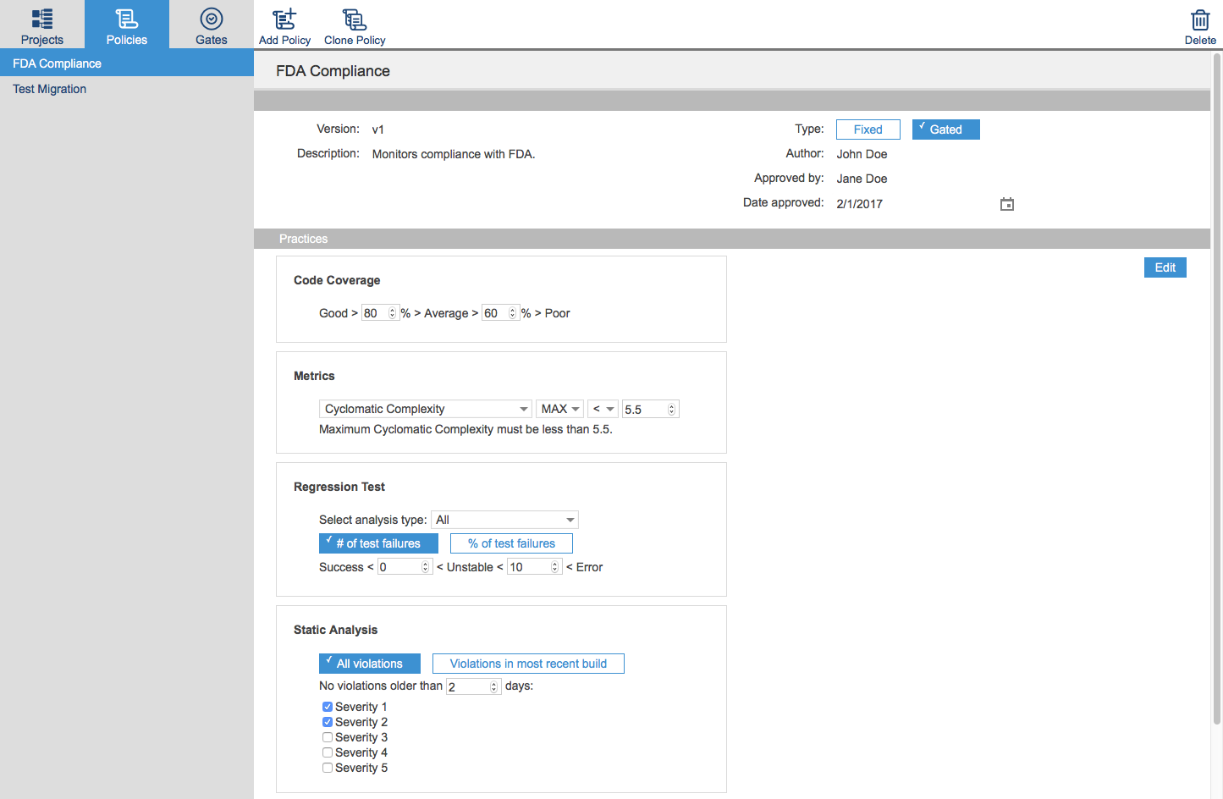Open the Select analysis type dropdown
1223x799 pixels.
[505, 520]
